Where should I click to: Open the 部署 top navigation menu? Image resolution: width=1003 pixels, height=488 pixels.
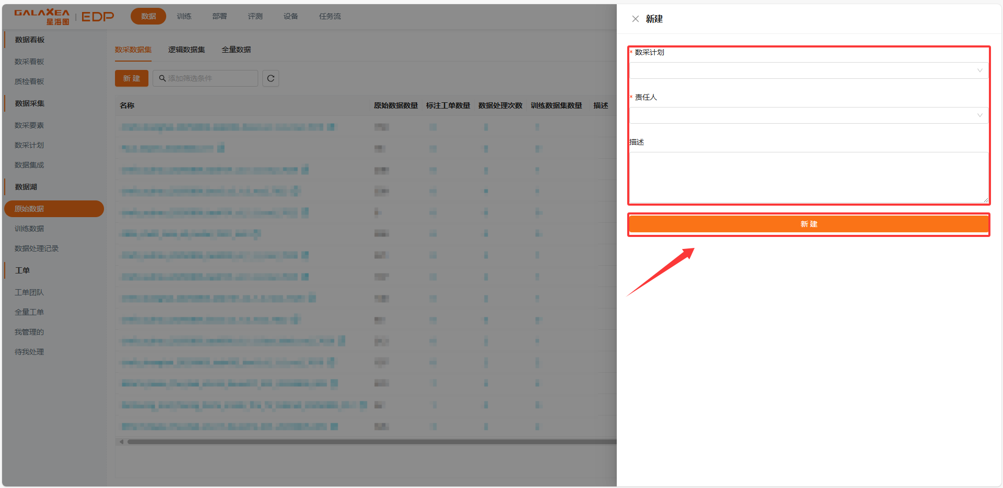tap(220, 16)
